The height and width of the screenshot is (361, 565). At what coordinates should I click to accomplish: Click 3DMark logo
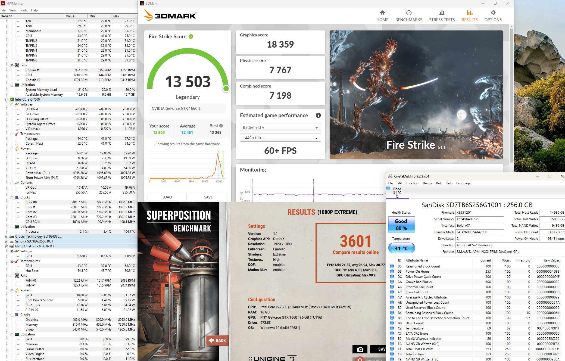(170, 15)
